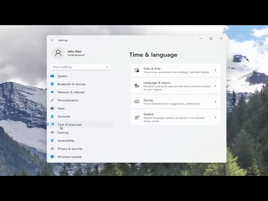This screenshot has width=268, height=201.
Task: Minimize the Settings window
Action: tap(201, 39)
